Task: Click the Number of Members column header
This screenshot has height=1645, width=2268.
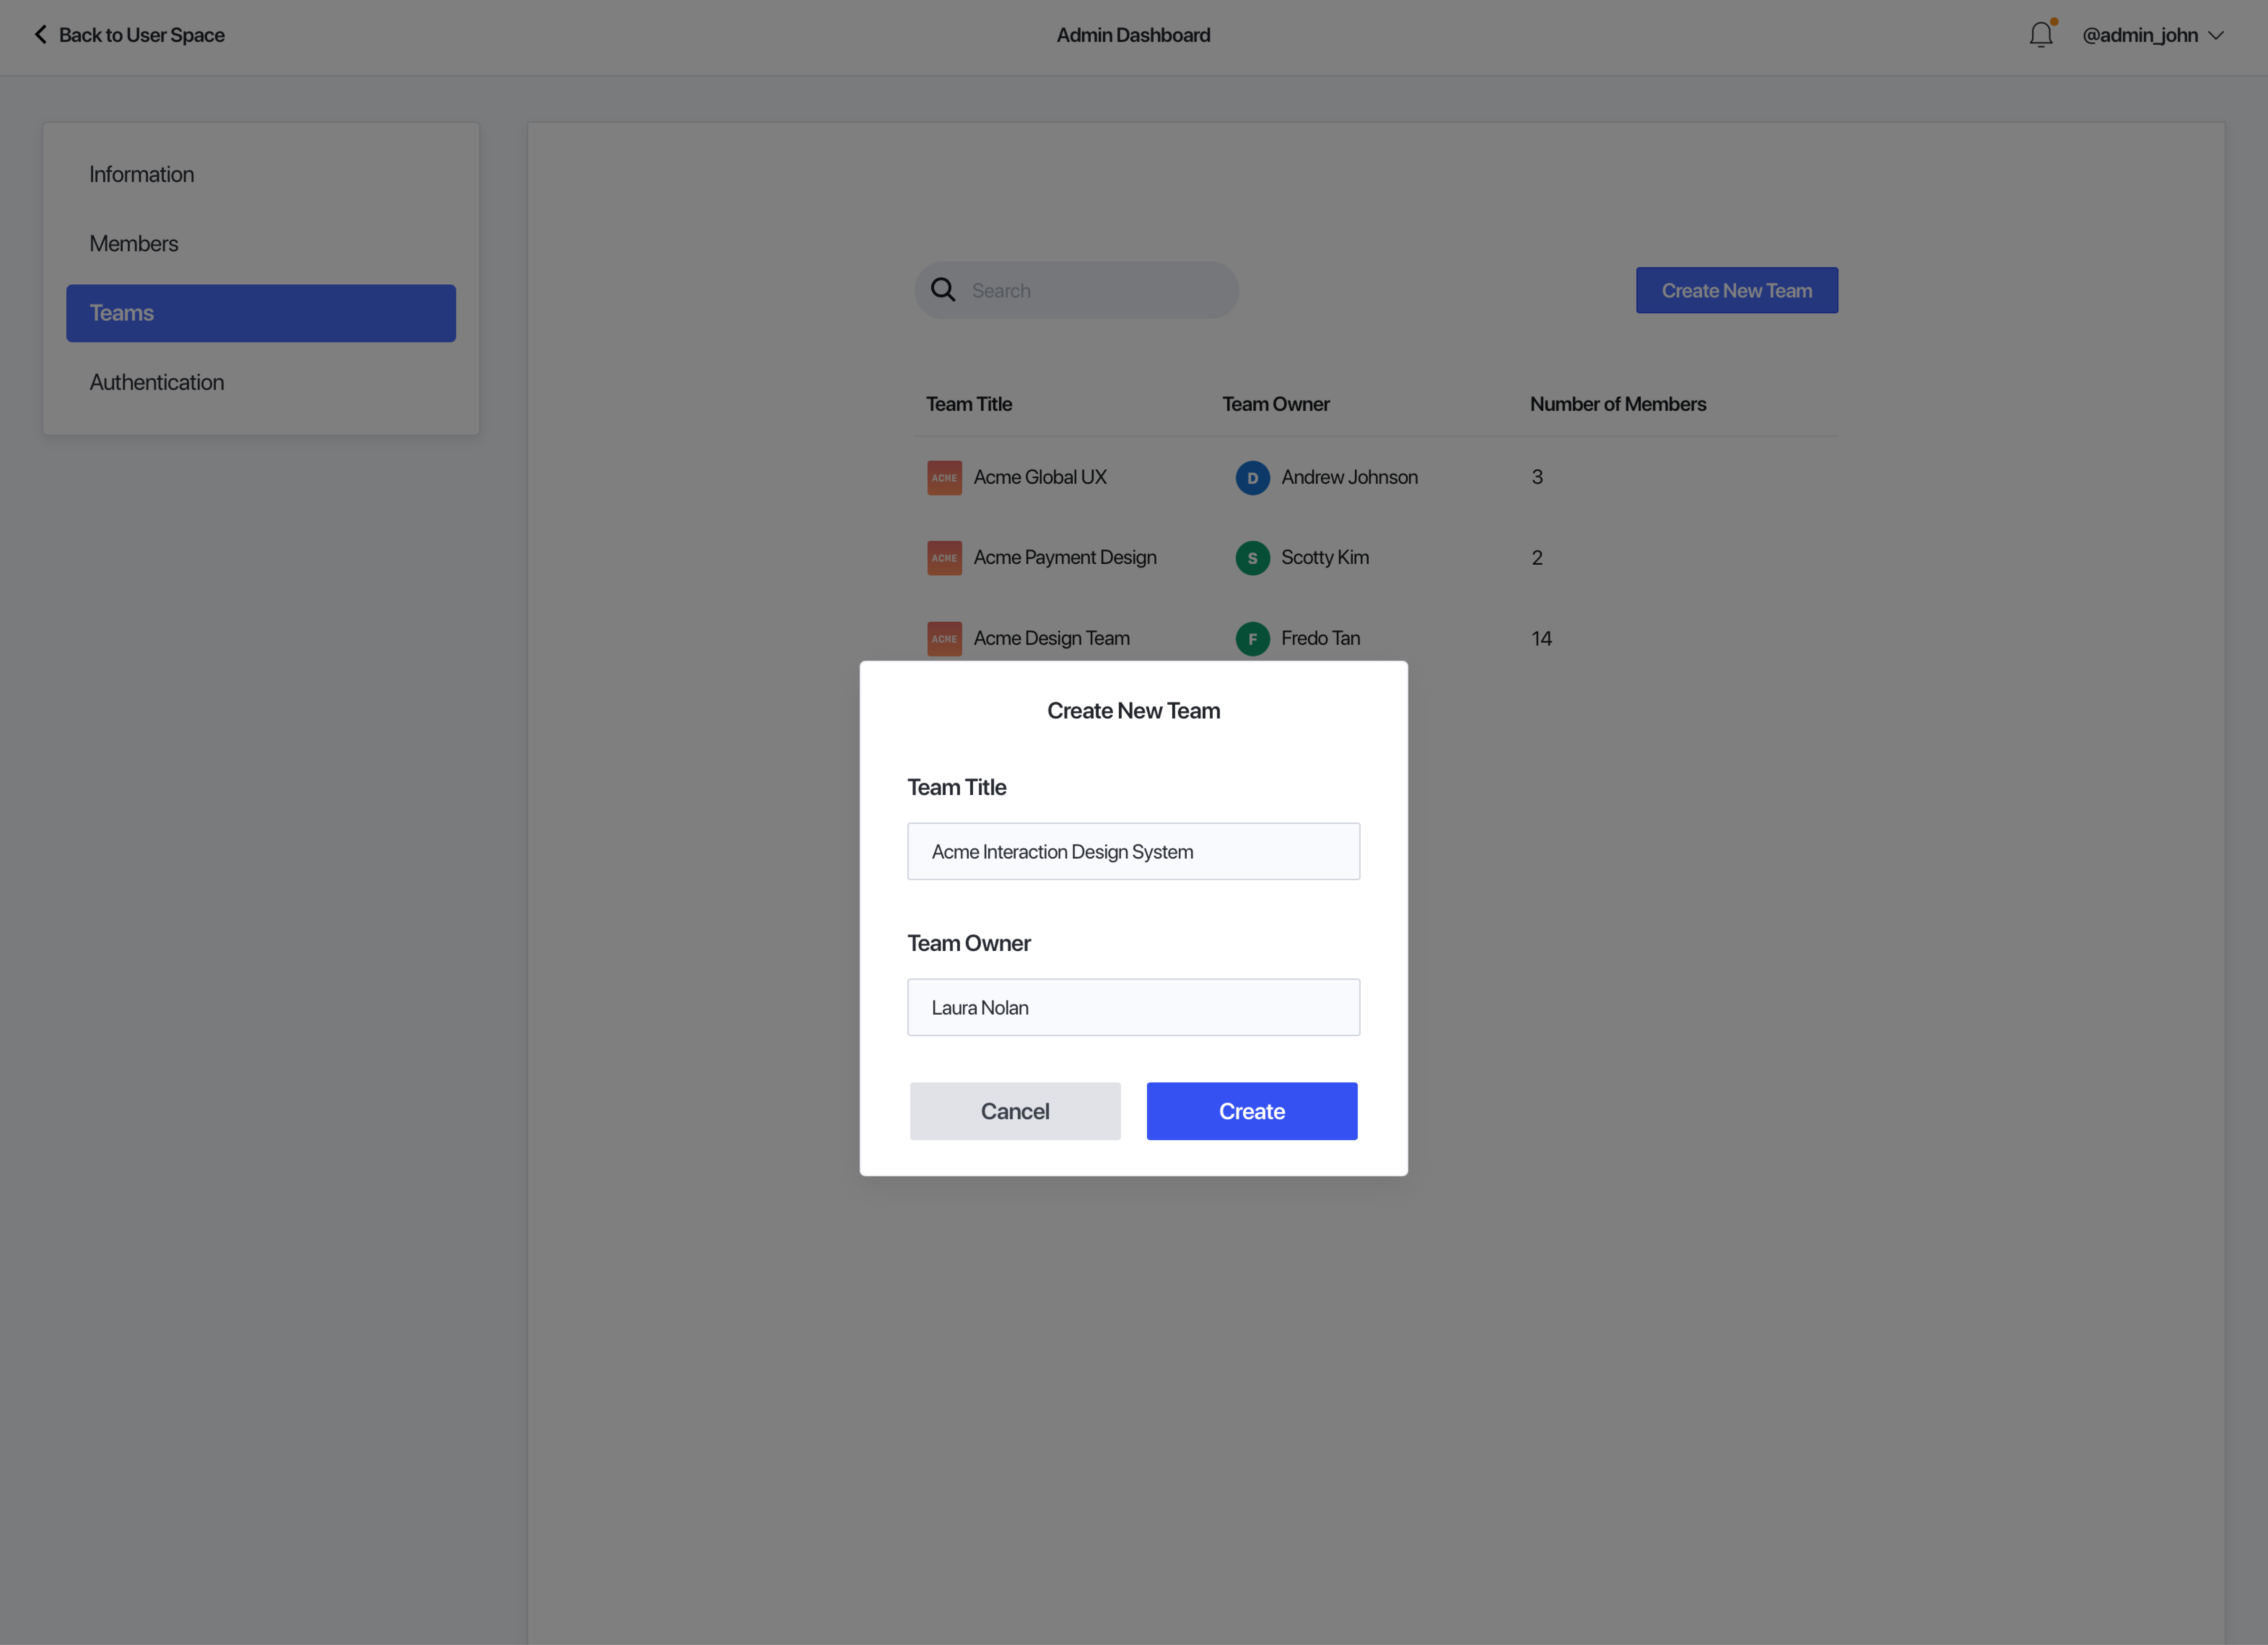Action: (x=1618, y=404)
